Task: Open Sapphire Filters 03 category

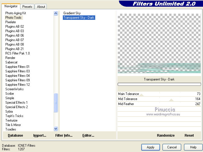Action: point(18,71)
